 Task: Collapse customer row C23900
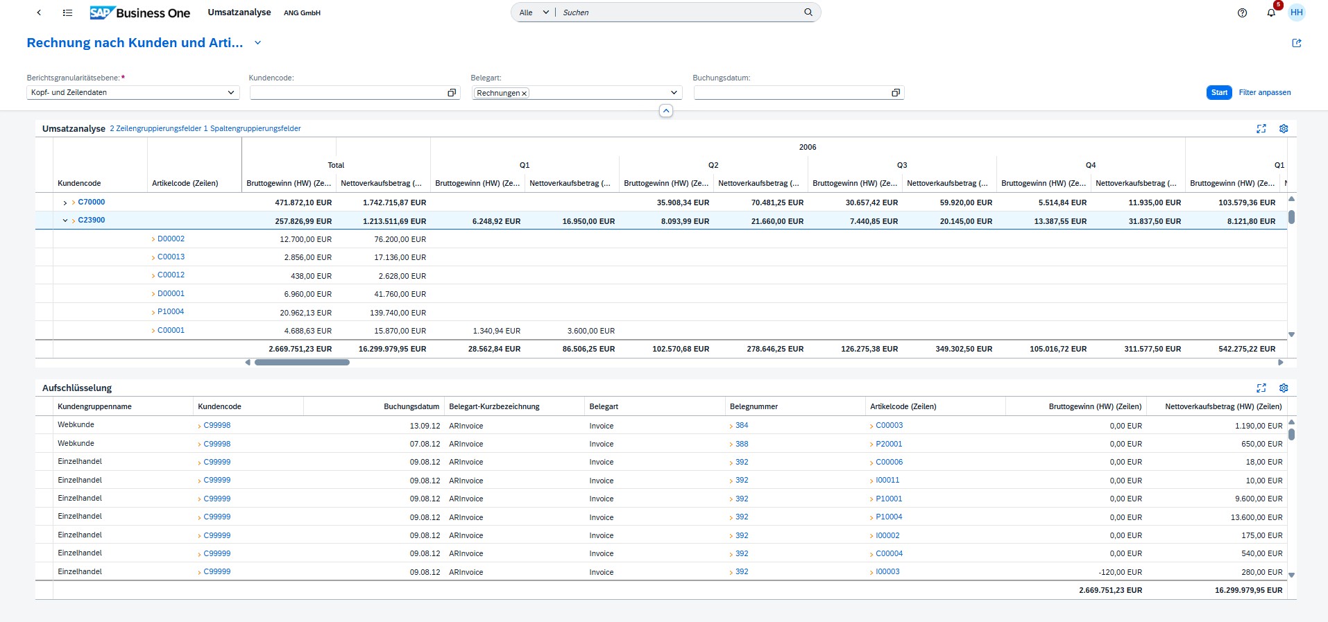point(65,221)
